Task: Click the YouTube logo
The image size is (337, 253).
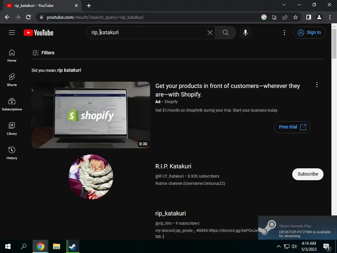Action: pos(39,33)
